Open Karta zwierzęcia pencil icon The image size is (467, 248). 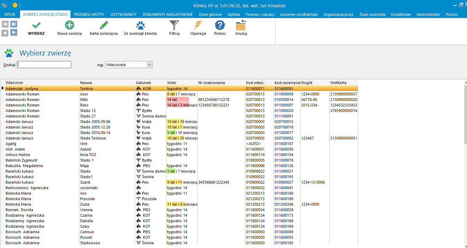pyautogui.click(x=104, y=25)
